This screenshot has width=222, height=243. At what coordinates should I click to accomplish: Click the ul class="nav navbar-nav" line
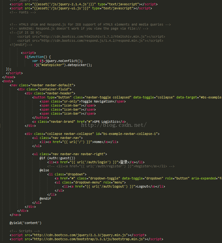(x=57, y=138)
